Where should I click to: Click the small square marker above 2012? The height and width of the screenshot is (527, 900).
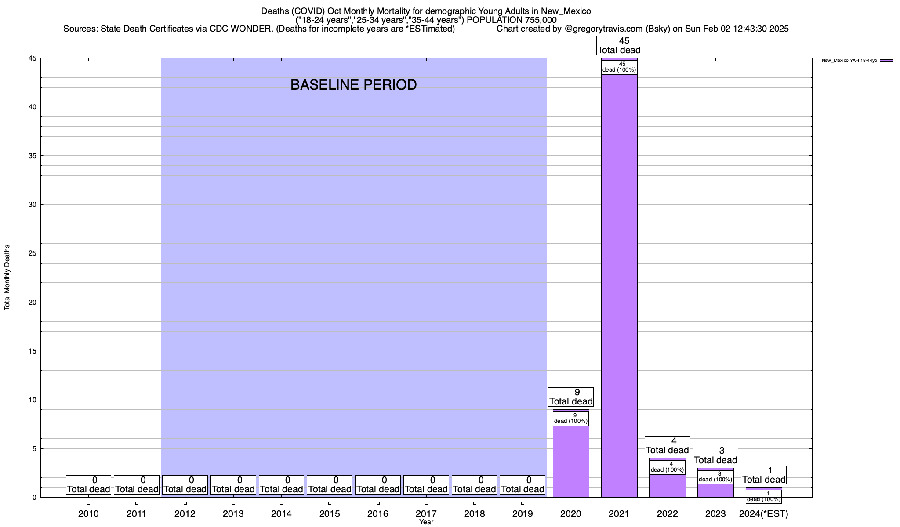point(185,503)
